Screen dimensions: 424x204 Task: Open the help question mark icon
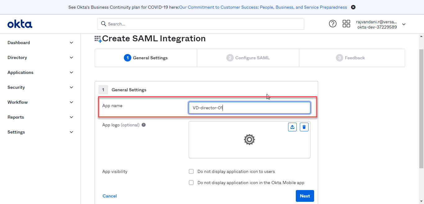click(333, 24)
